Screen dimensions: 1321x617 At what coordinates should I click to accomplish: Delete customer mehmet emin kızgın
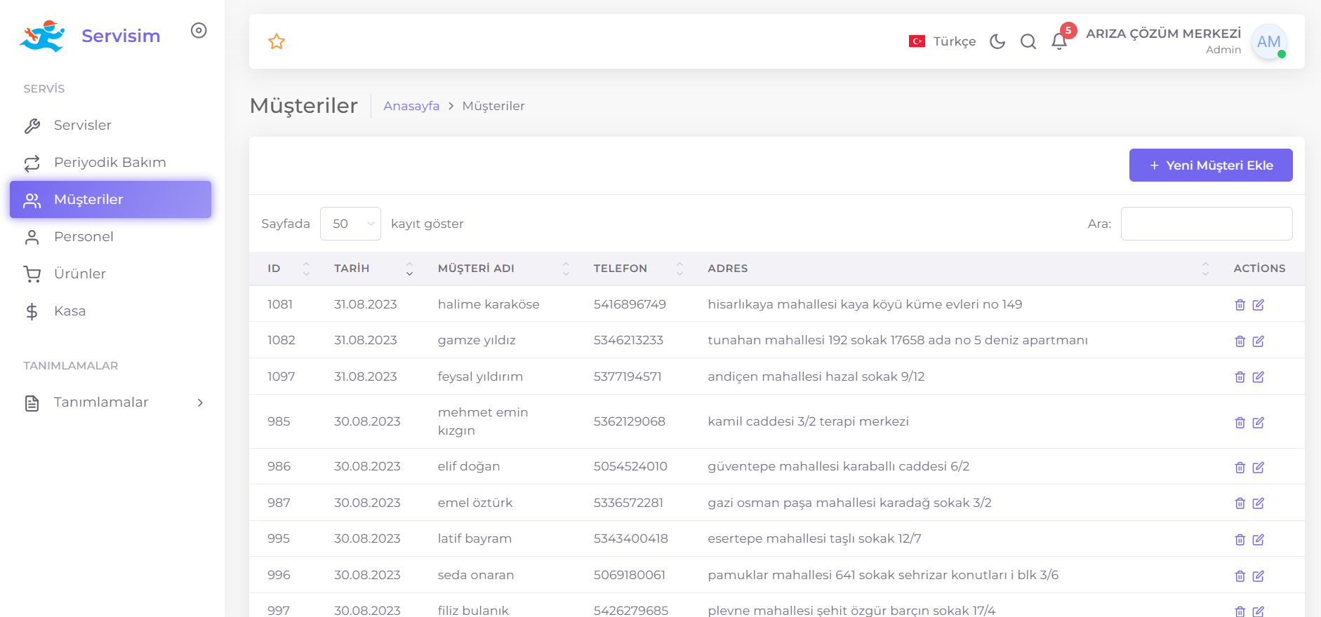1240,423
